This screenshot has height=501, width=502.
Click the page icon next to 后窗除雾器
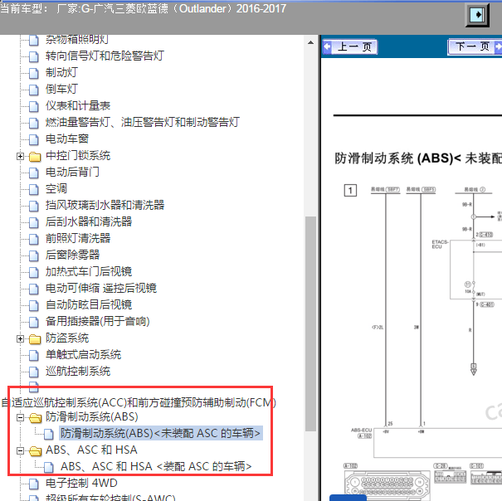(34, 255)
